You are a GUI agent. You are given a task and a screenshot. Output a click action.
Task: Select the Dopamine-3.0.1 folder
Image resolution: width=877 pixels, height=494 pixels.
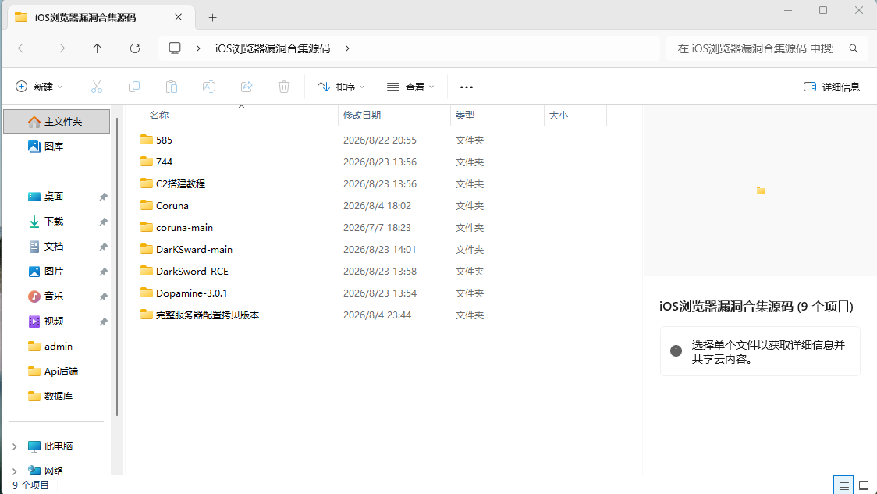(192, 293)
